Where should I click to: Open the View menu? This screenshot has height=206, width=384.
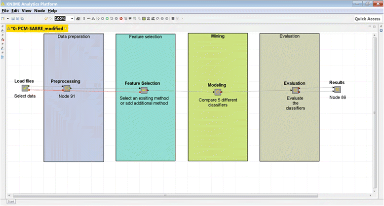[x=26, y=11]
